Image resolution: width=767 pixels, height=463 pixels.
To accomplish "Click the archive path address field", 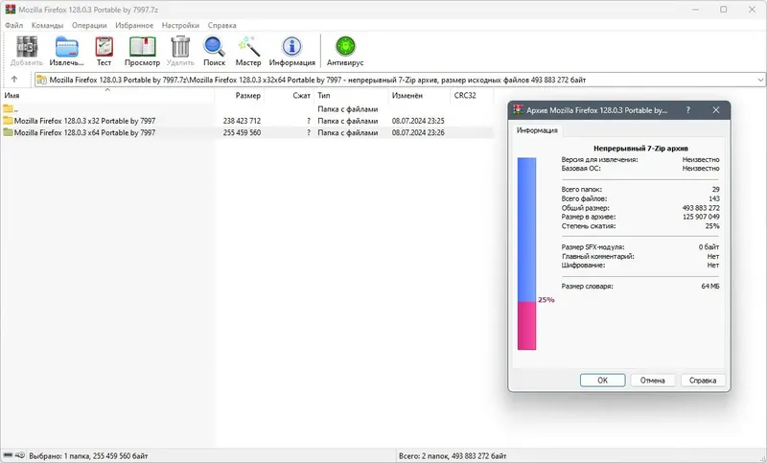I will pyautogui.click(x=401, y=80).
